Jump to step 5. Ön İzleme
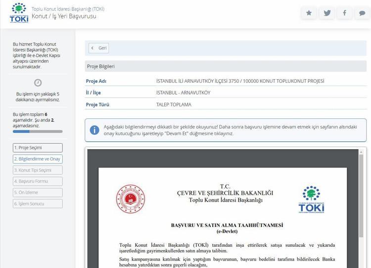Image resolution: width=371 pixels, height=268 pixels. point(38,192)
